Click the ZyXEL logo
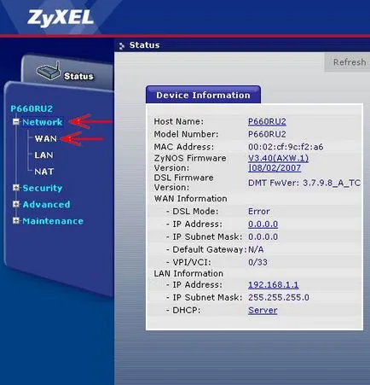This screenshot has height=385, width=370. tap(60, 18)
